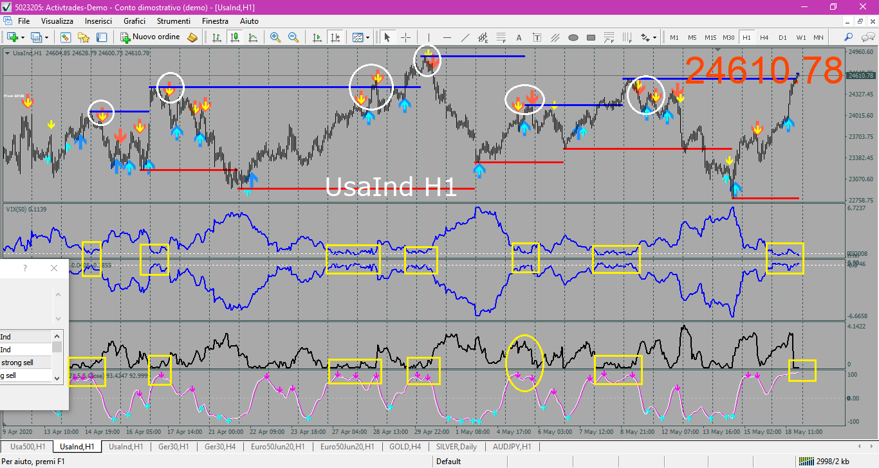
Task: Open the Profiles icon in toolbar
Action: point(37,37)
